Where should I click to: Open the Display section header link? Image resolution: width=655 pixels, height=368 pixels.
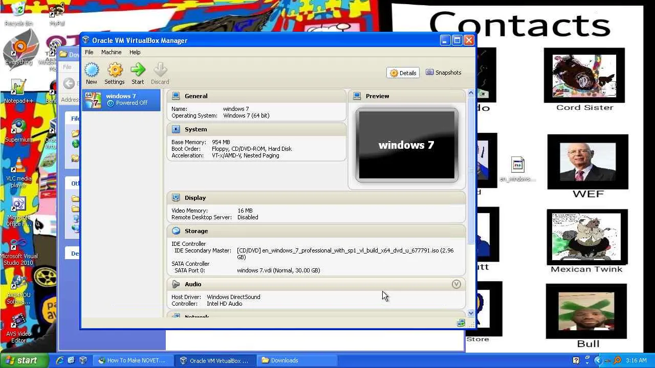(195, 198)
